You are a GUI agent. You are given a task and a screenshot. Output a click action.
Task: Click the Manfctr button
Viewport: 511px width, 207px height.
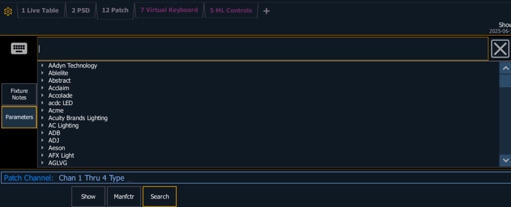tap(124, 196)
